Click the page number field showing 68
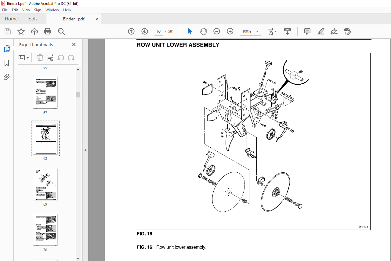The image size is (391, 261). (x=159, y=31)
